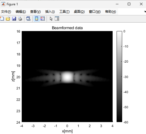The width and height of the screenshot is (146, 134).
Task: Open the Property Inspector icon
Action: (x=57, y=19)
